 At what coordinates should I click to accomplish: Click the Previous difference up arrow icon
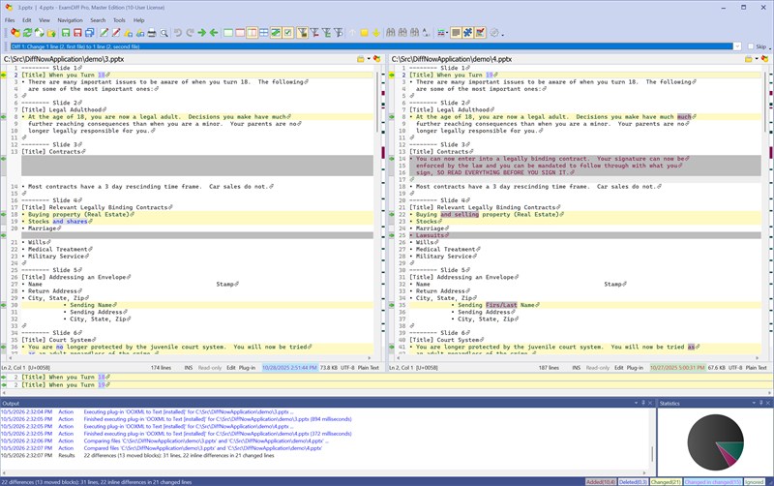coord(352,33)
